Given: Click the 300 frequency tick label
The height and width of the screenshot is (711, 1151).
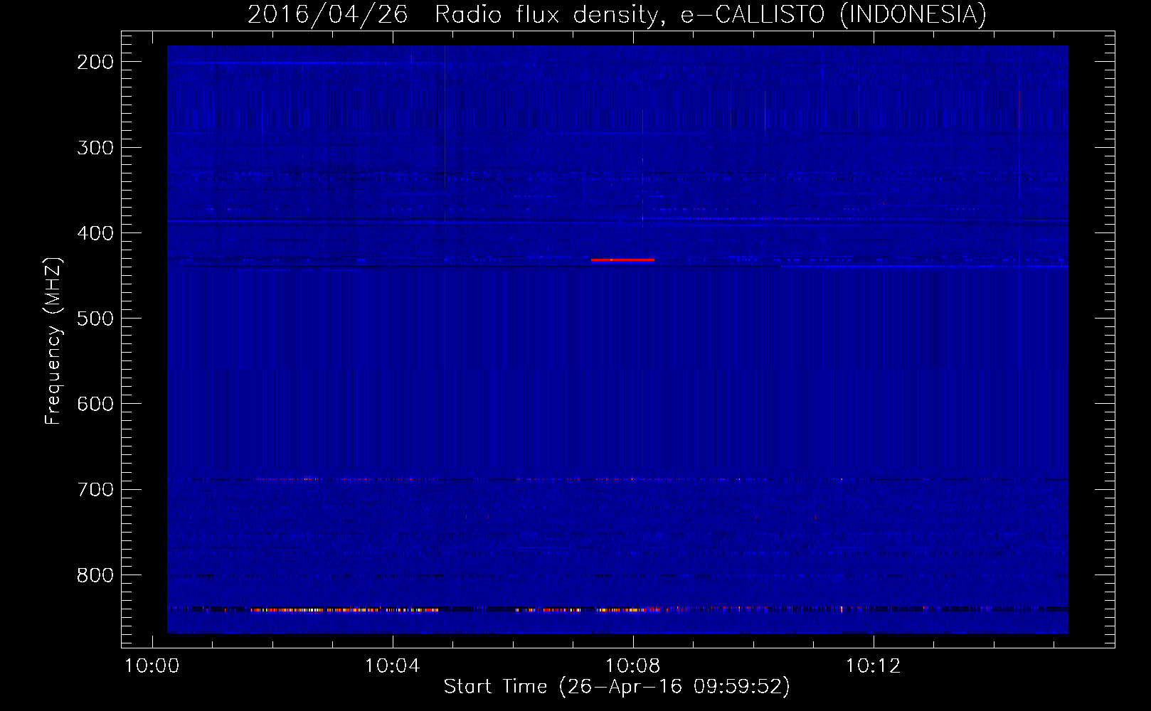Looking at the screenshot, I should 95,147.
